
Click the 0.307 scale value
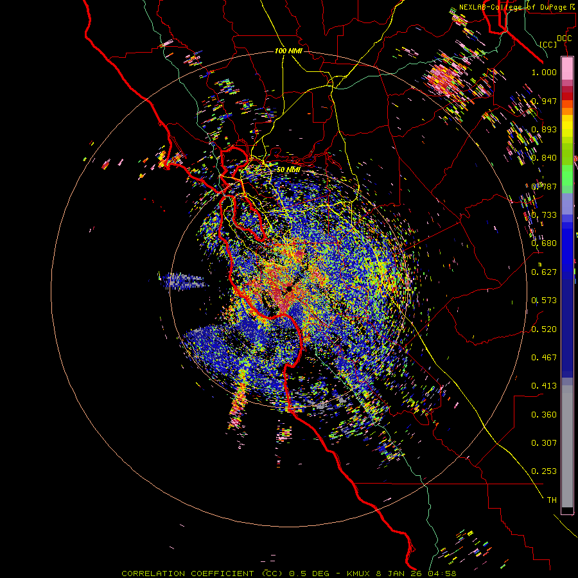coord(544,443)
